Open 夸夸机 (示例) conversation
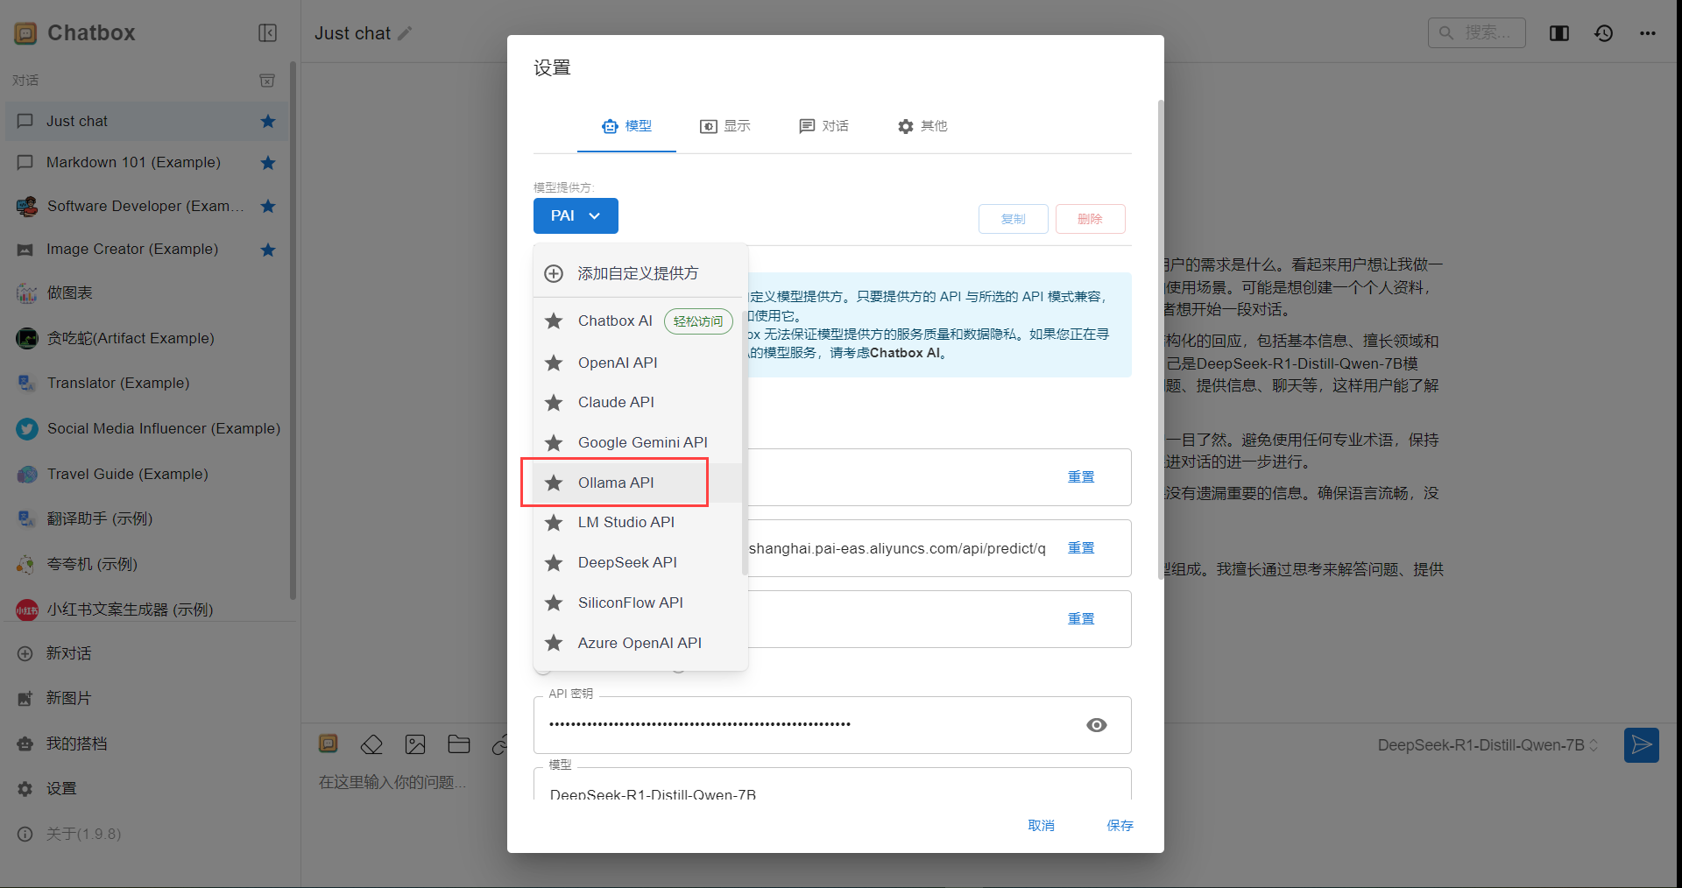1682x888 pixels. pyautogui.click(x=145, y=564)
